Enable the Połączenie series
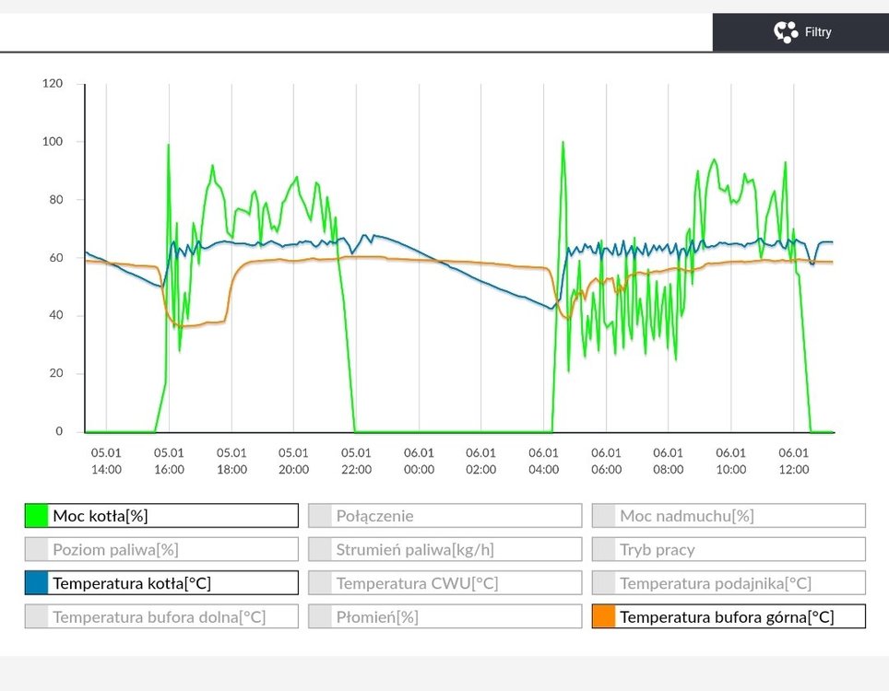Image resolution: width=889 pixels, height=691 pixels. (444, 516)
